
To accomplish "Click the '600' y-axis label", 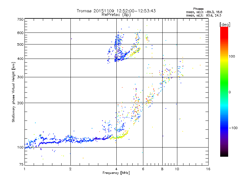I will 20,33.
